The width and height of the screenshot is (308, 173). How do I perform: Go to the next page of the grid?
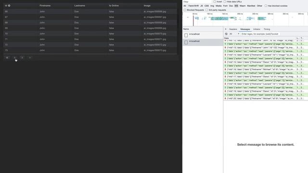click(22, 58)
